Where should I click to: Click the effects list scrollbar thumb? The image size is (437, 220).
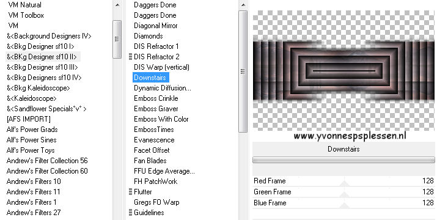pos(243,71)
